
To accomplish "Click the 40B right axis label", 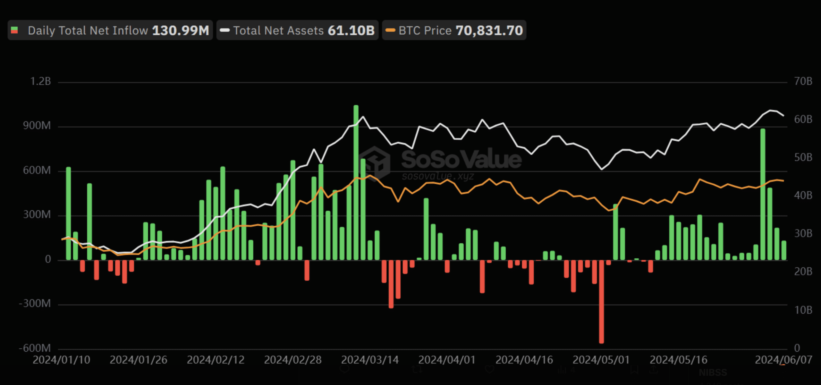I will pos(803,195).
